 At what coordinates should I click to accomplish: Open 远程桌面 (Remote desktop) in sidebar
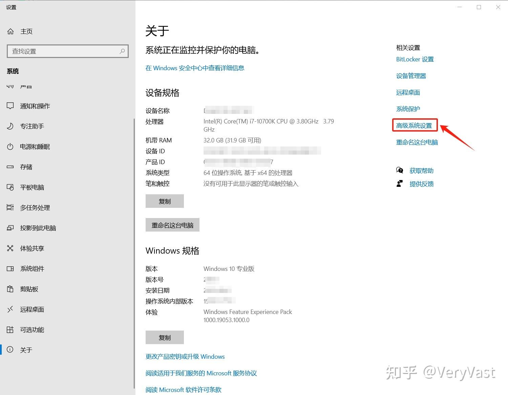(x=32, y=309)
